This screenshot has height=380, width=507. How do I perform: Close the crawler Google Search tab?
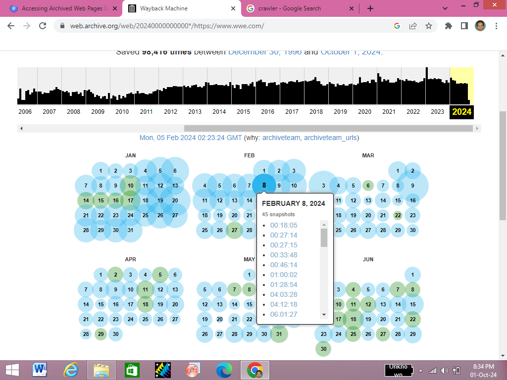[352, 8]
